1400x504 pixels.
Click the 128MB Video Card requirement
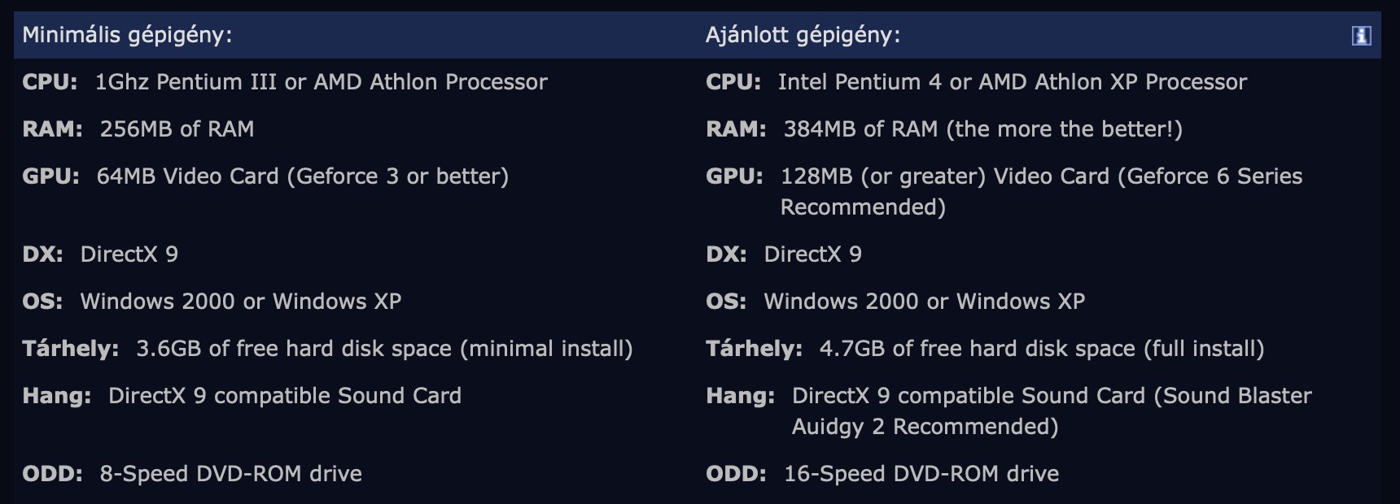(x=1041, y=176)
